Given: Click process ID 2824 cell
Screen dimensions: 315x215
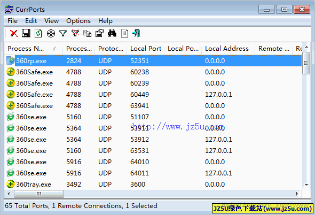Looking at the screenshot, I should 74,61.
